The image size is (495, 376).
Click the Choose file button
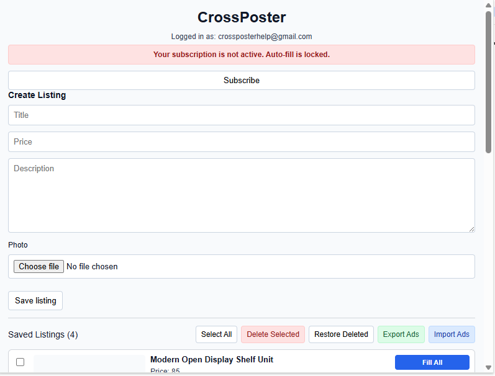[x=39, y=267]
